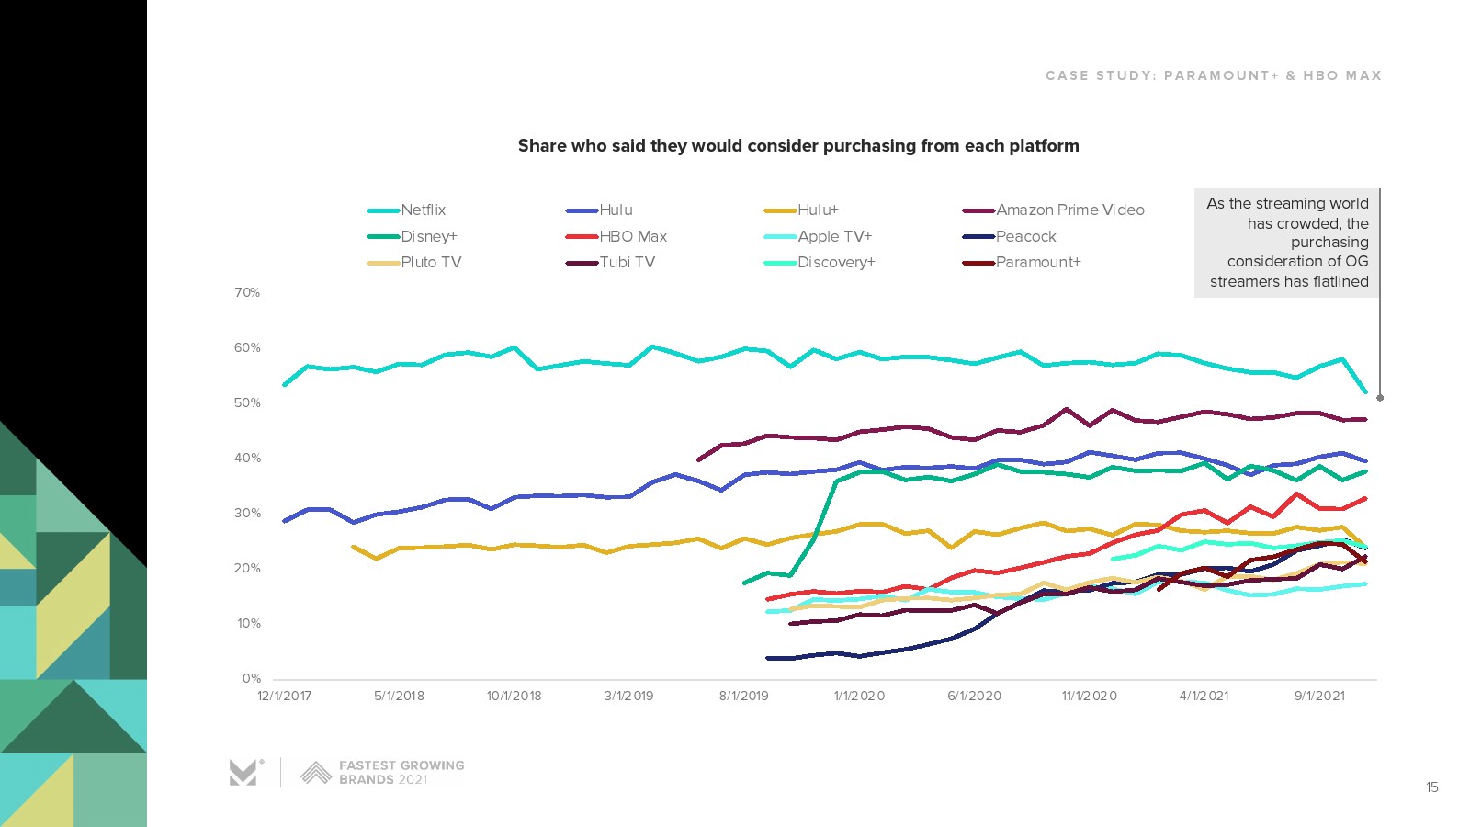This screenshot has height=827, width=1470.
Task: Select the Pluto TV legend entry
Action: point(430,263)
